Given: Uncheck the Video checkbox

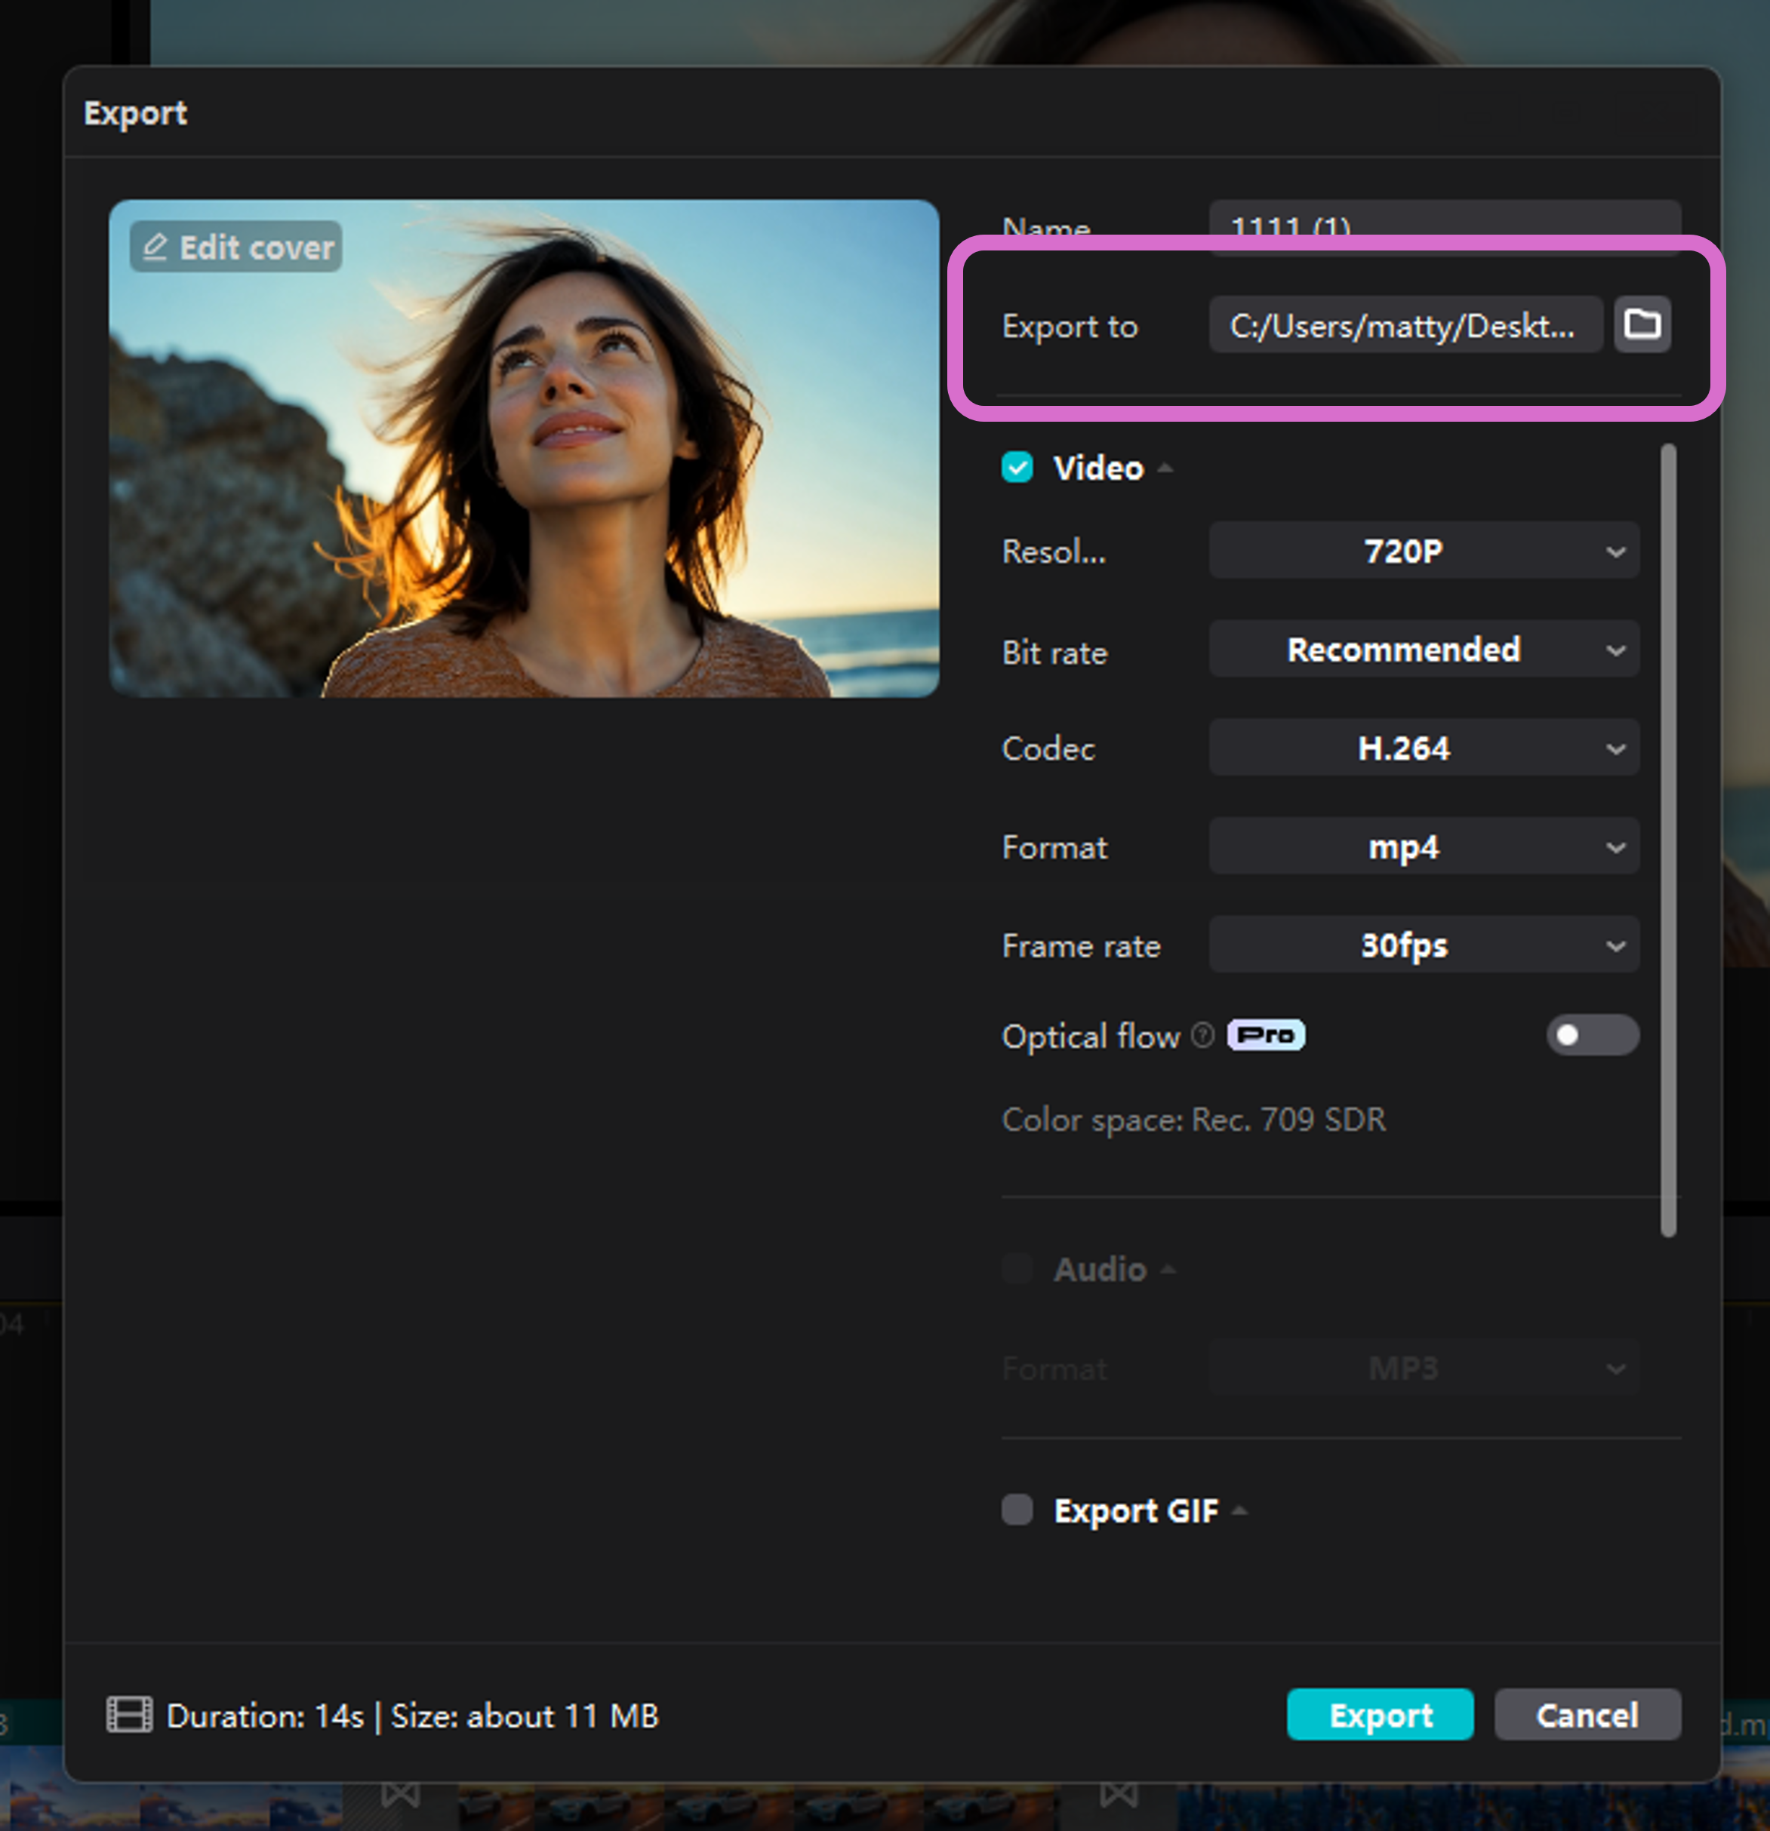Looking at the screenshot, I should pyautogui.click(x=1017, y=467).
